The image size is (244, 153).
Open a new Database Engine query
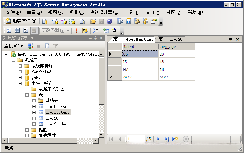tap(45, 21)
